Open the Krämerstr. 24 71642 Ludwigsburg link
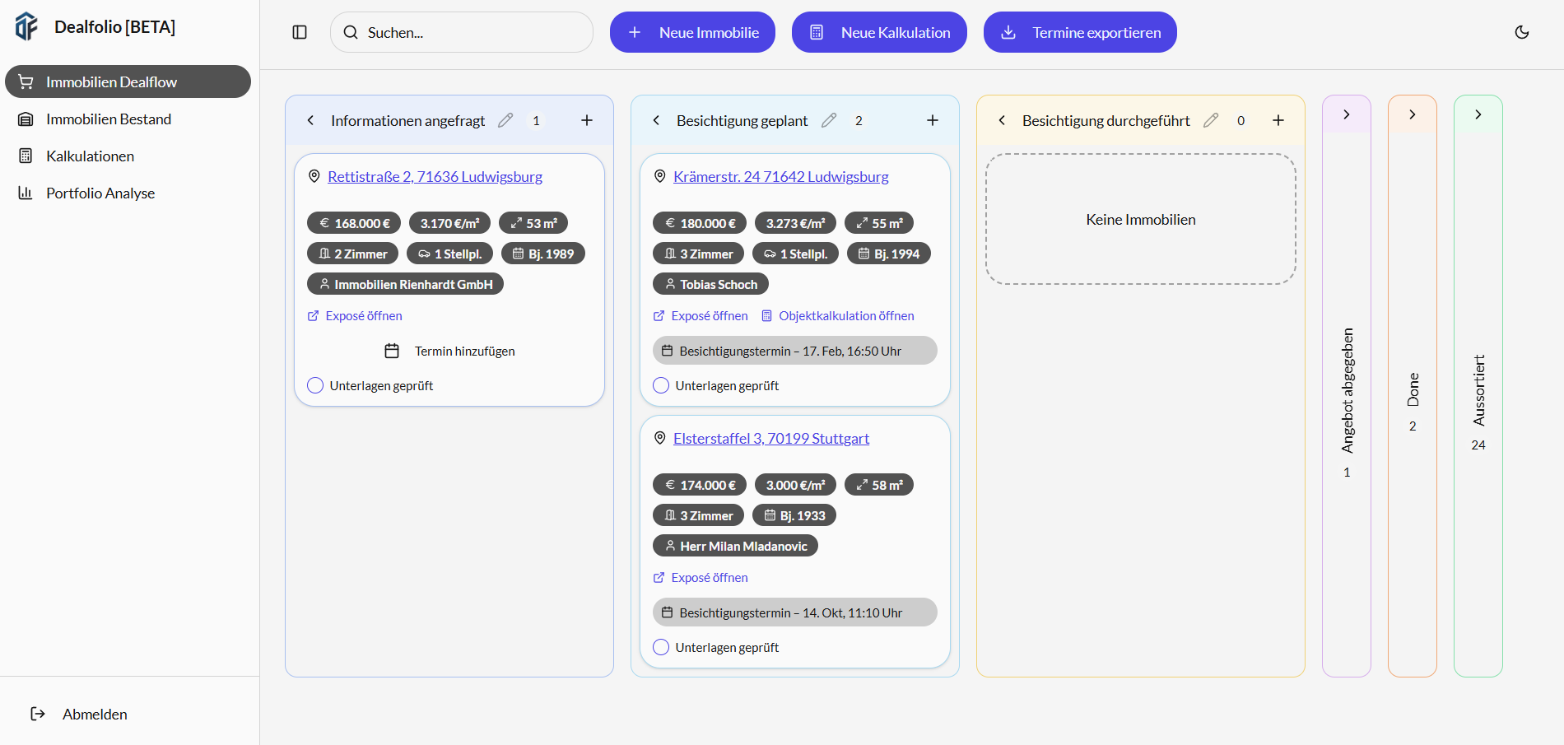Screen dimensions: 1564x745 point(780,177)
